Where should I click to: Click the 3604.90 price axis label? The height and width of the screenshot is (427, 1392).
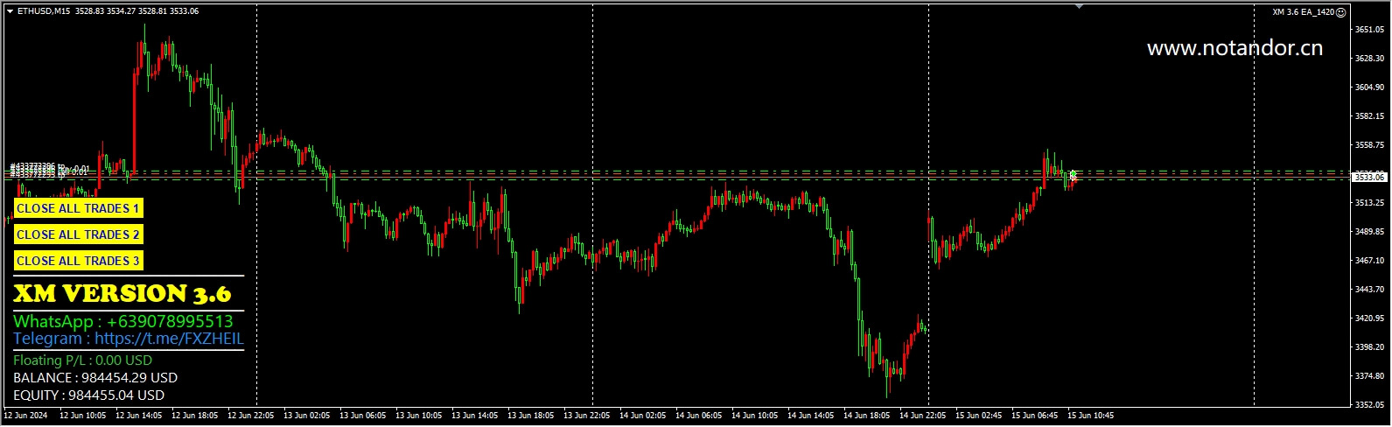pos(1369,87)
